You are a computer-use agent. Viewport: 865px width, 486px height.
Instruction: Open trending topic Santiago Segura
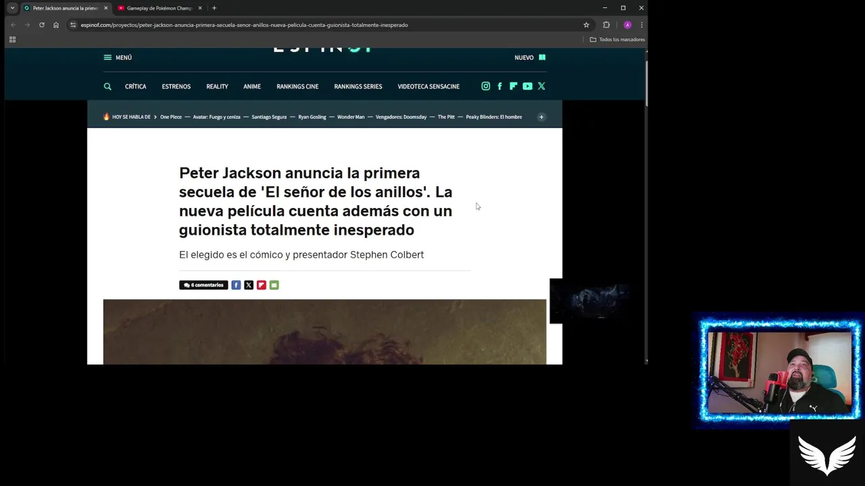[269, 117]
